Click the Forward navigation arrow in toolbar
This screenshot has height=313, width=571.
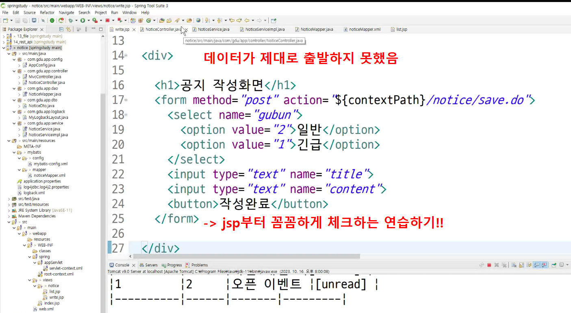tap(259, 20)
